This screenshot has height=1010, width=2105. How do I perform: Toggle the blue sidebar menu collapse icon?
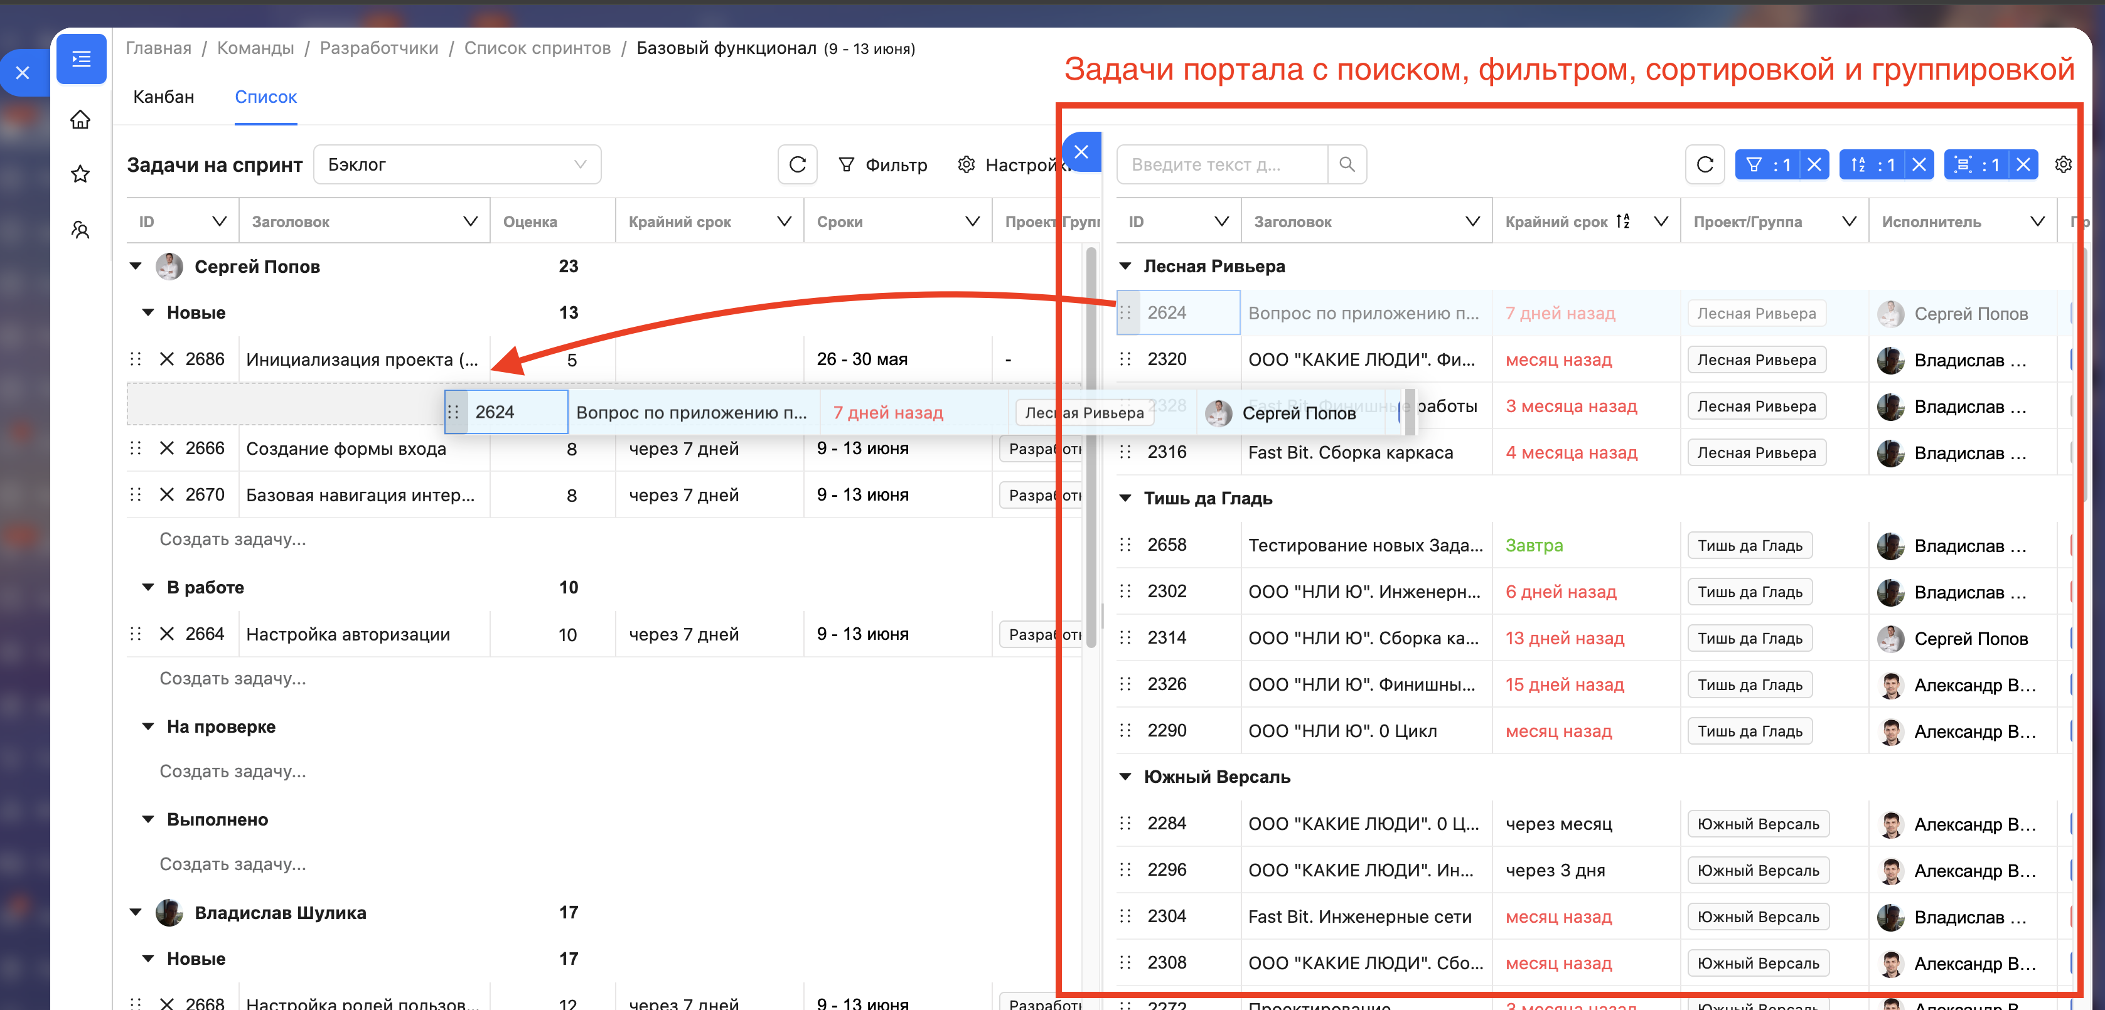pos(81,59)
